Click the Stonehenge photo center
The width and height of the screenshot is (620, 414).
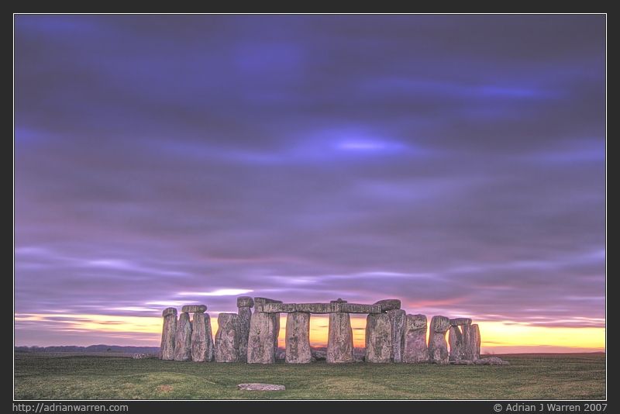[x=310, y=206]
